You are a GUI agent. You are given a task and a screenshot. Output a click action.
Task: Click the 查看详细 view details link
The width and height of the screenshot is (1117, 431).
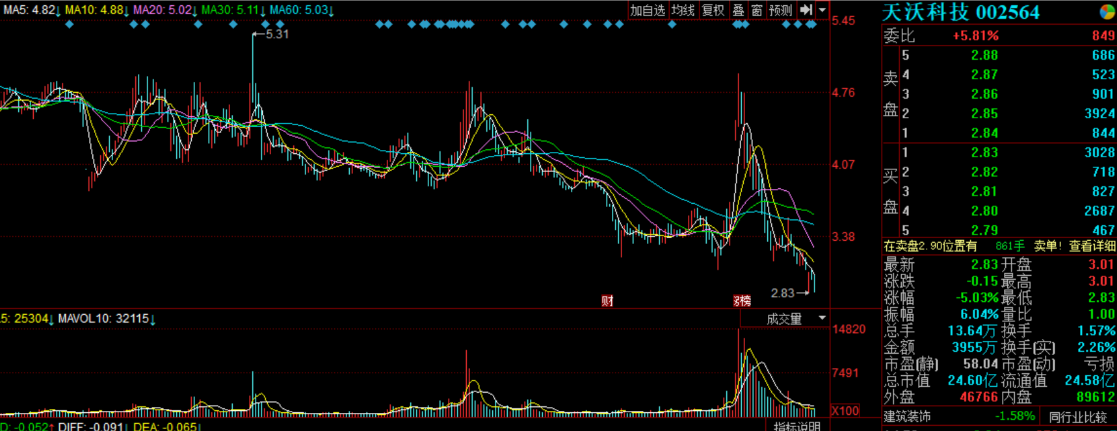coord(1092,246)
